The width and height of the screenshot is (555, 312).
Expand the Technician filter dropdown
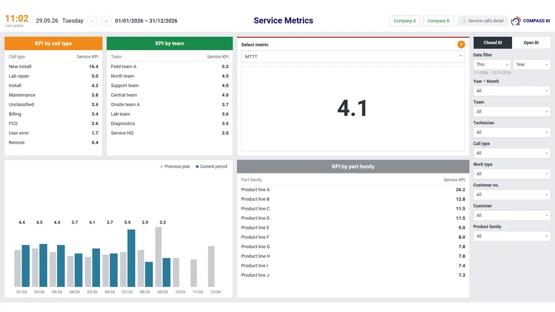(x=512, y=132)
